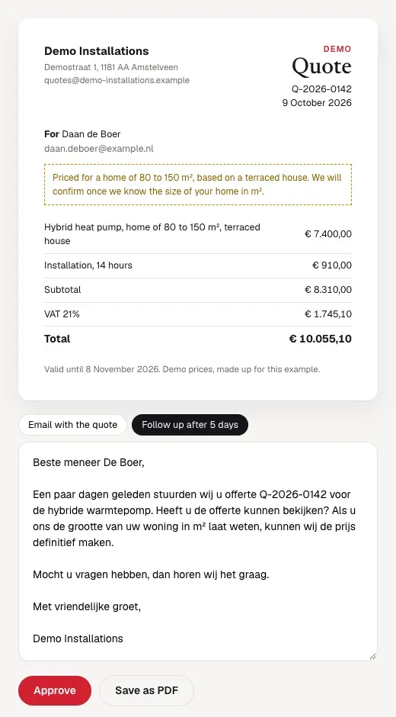396x717 pixels.
Task: Grab the textarea resize handle corner
Action: [372, 656]
